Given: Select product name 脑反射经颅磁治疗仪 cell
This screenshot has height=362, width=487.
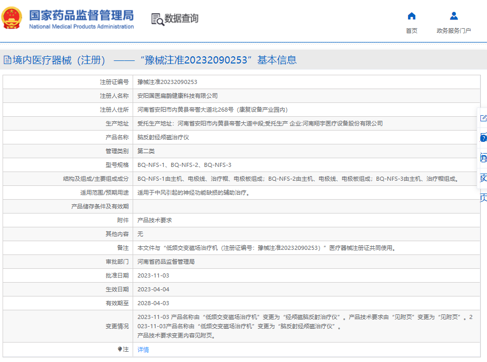Looking at the screenshot, I should coord(163,137).
